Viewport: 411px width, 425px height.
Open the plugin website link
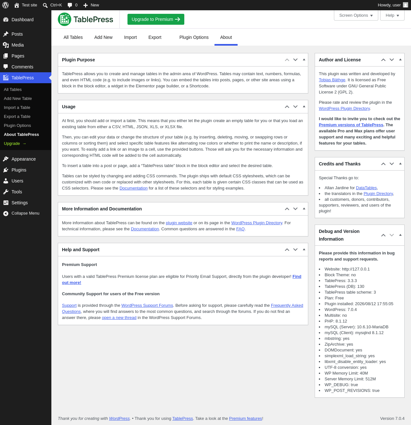pos(179,223)
